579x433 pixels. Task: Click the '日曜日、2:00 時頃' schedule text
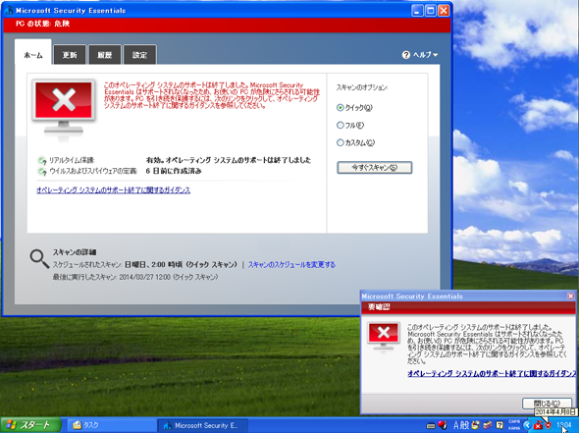pos(154,264)
